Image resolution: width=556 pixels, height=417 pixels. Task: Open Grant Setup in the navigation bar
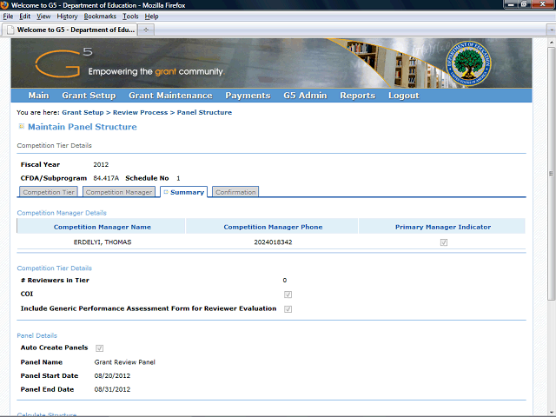tap(89, 96)
